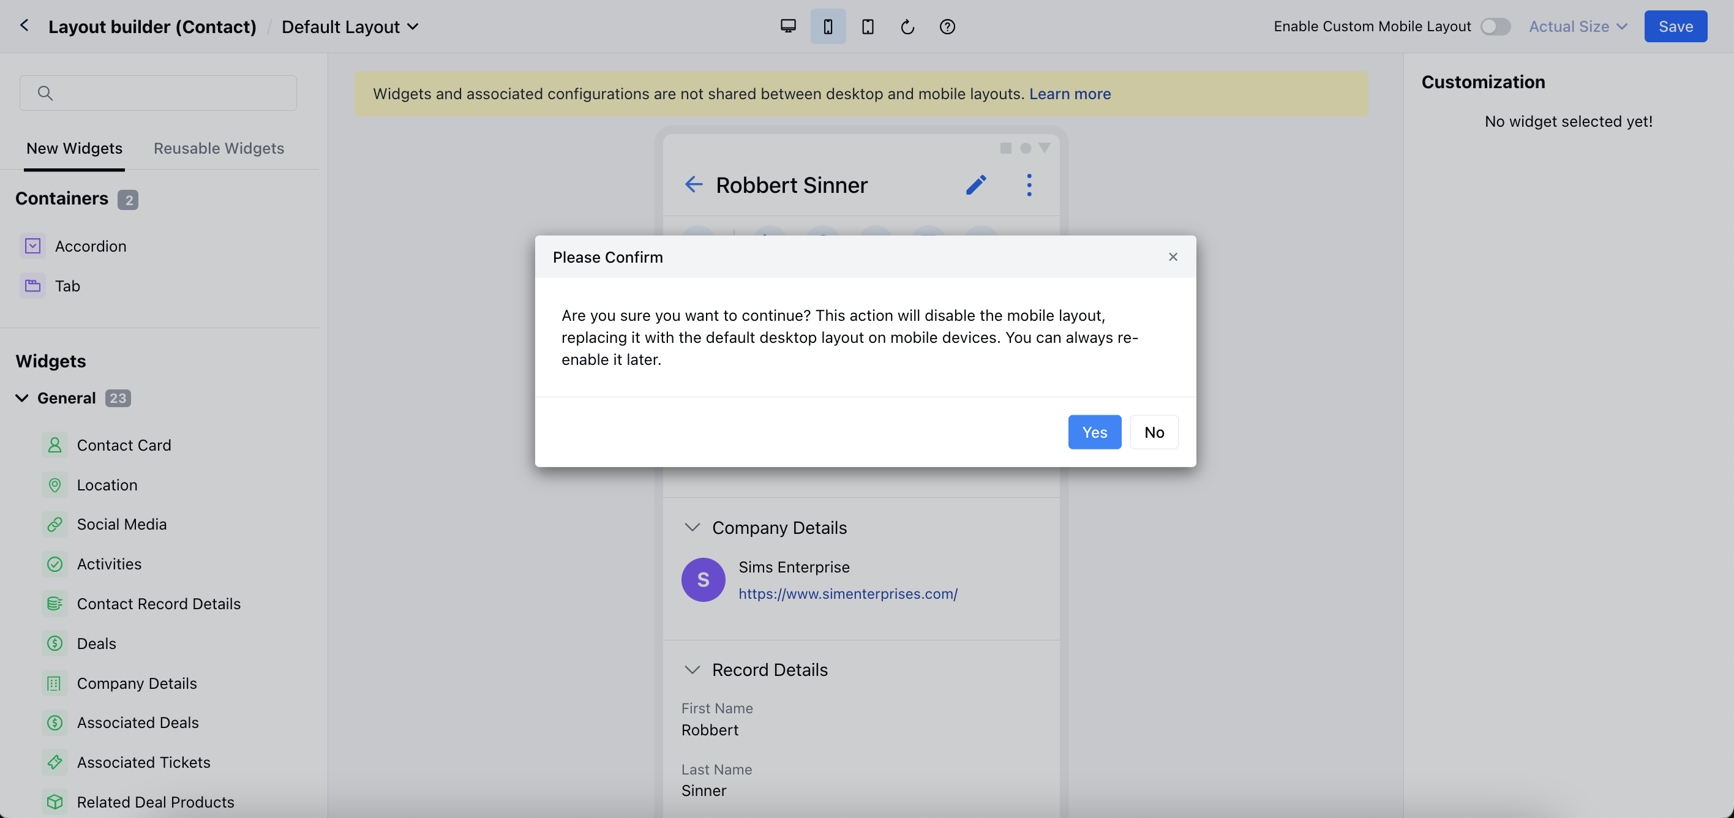The image size is (1734, 818).
Task: Toggle Enable Custom Mobile Layout switch
Action: click(x=1495, y=26)
